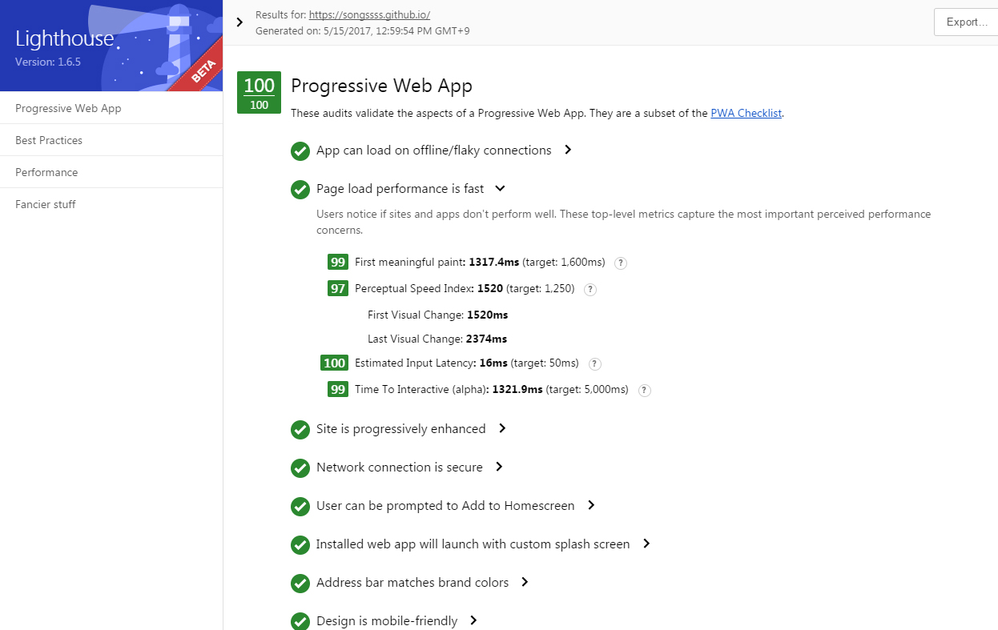Click help icon for Time To Interactive

click(x=645, y=391)
